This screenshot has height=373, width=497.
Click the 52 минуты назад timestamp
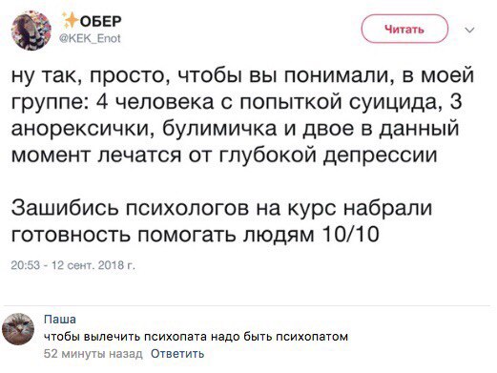point(93,353)
